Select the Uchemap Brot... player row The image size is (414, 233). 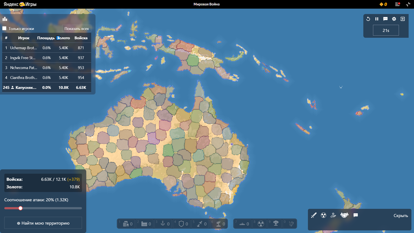point(47,48)
